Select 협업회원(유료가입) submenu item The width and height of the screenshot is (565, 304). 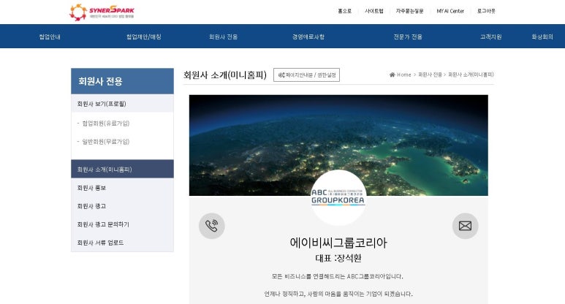click(105, 123)
